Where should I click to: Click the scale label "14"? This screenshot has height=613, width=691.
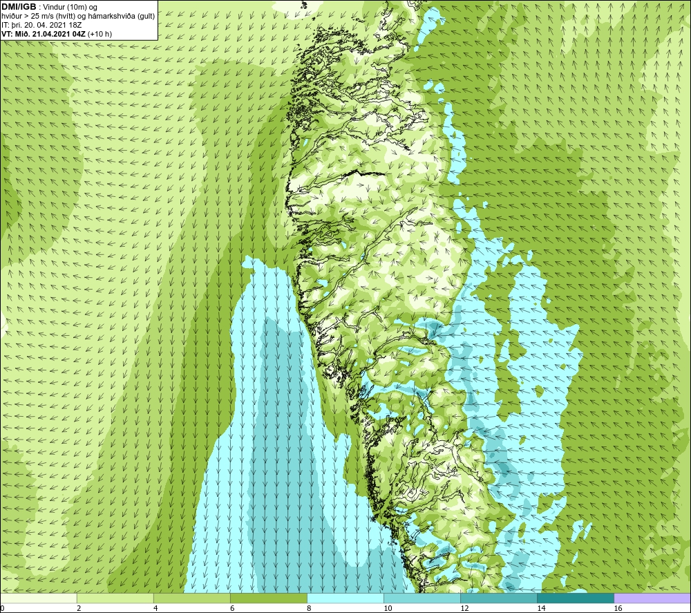coord(541,609)
